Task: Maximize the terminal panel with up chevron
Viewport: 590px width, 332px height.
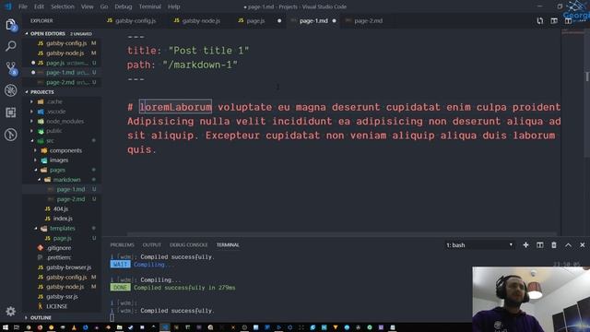Action: click(568, 245)
